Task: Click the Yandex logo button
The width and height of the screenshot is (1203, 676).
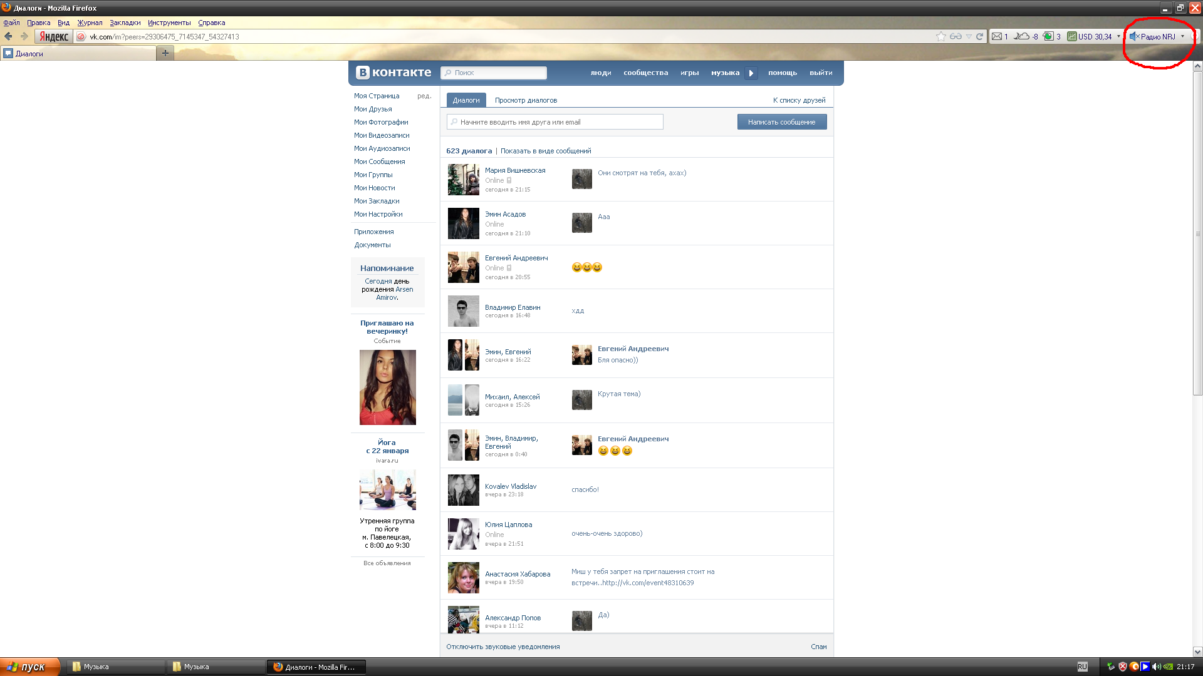Action: tap(54, 37)
